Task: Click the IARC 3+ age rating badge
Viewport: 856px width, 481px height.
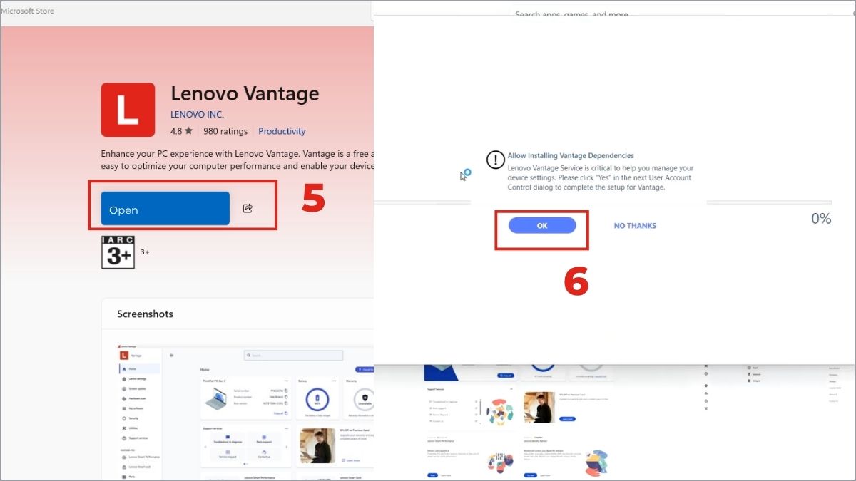Action: coord(118,252)
